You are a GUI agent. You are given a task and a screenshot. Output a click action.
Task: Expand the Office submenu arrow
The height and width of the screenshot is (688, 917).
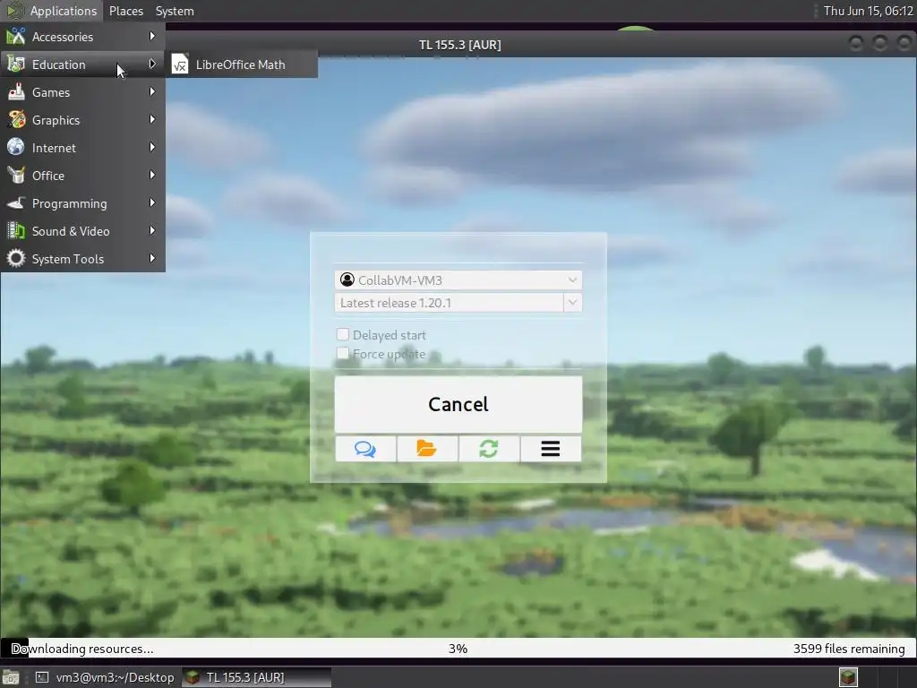pyautogui.click(x=152, y=175)
